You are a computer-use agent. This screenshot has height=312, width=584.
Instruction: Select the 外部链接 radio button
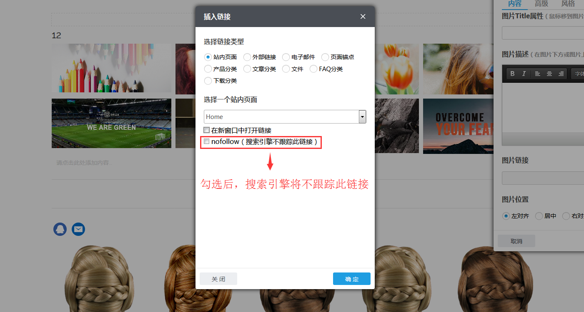coord(246,57)
